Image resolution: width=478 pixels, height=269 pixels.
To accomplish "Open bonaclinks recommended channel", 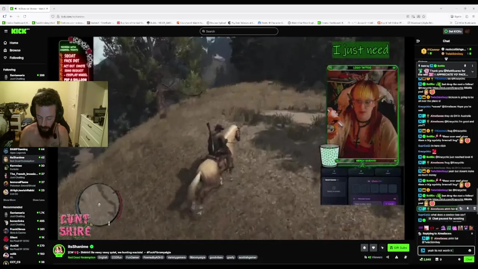I will click(24, 223).
